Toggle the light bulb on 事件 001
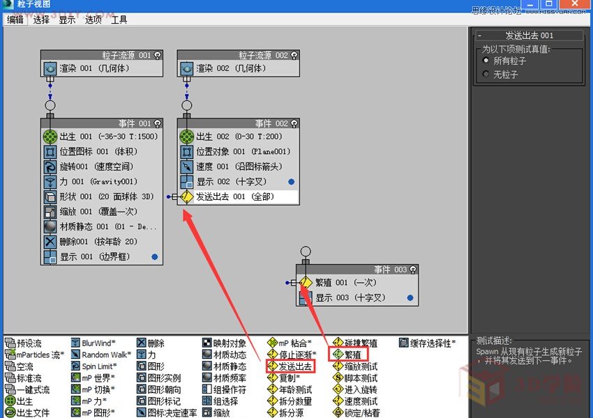Viewport: 593px width, 418px height. 157,124
